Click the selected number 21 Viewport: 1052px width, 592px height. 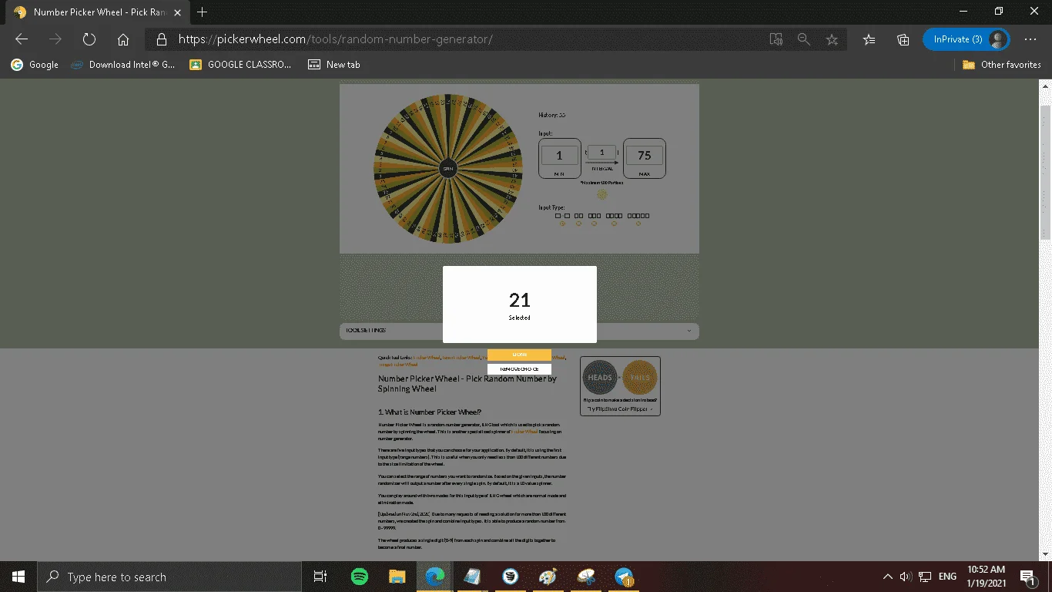(520, 300)
